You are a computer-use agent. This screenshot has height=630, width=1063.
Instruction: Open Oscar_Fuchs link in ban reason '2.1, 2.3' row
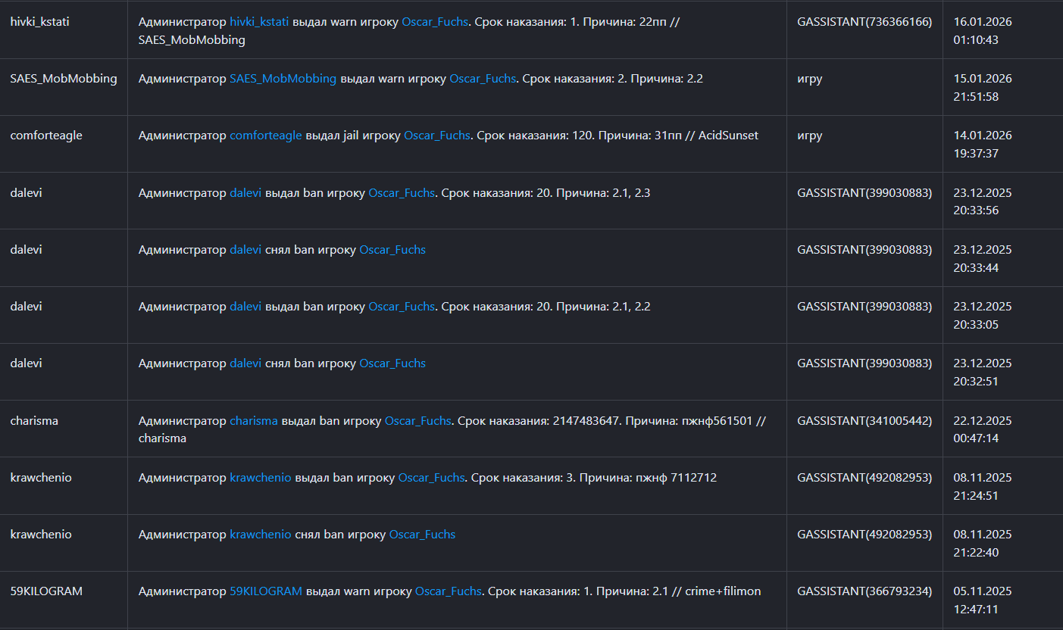pyautogui.click(x=402, y=193)
